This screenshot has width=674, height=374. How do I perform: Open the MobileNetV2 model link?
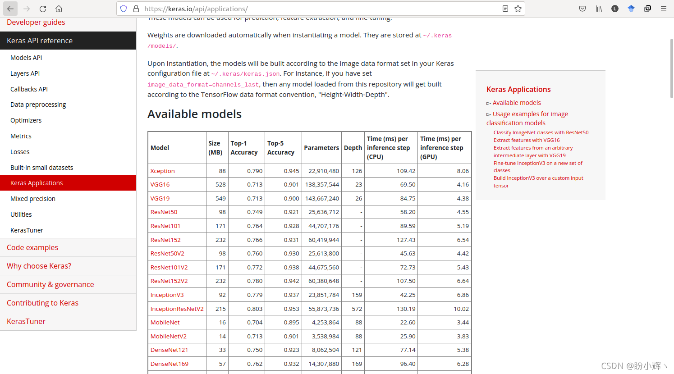[168, 336]
